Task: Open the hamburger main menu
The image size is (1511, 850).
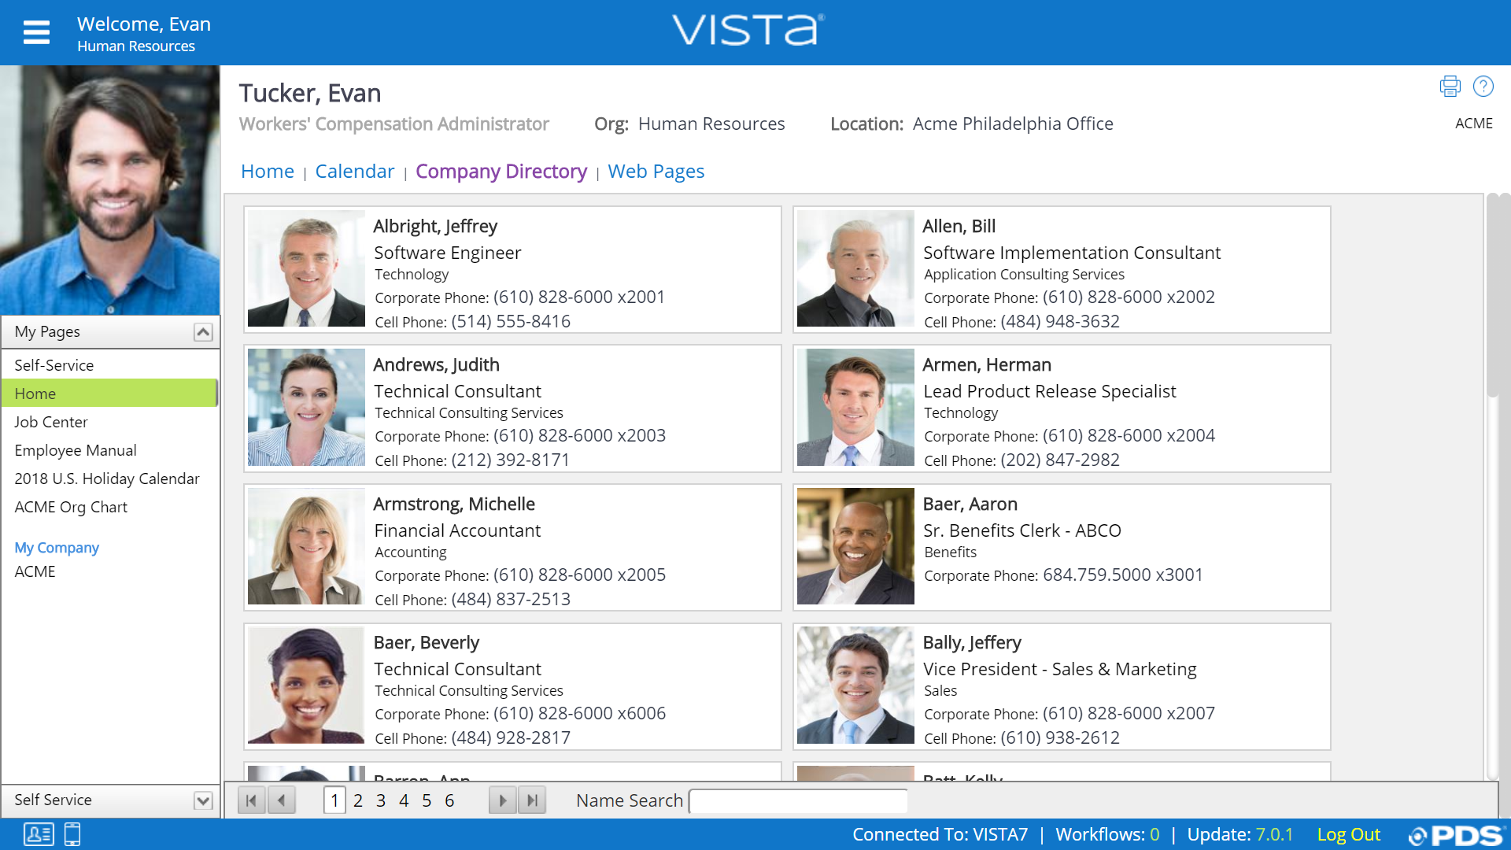Action: tap(36, 32)
